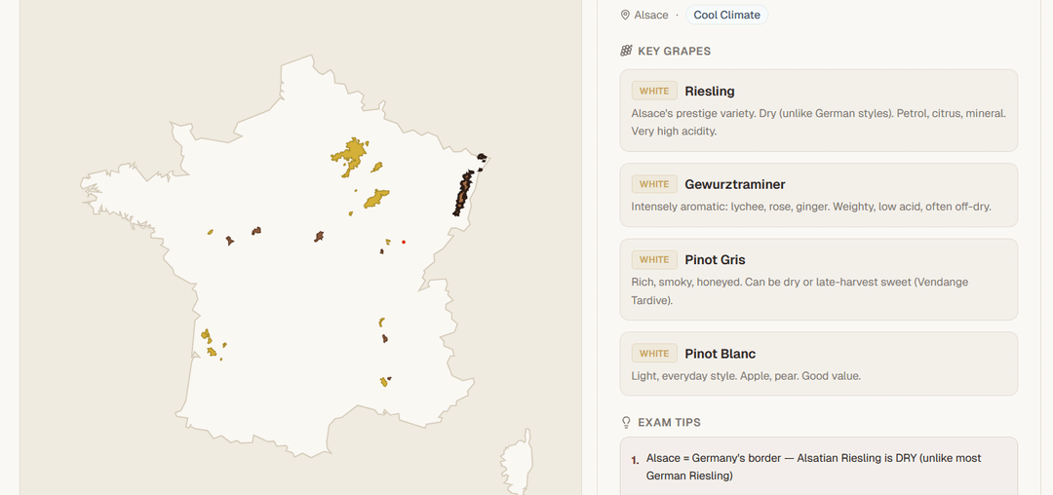The image size is (1053, 495).
Task: Click the grape cluster icon beside Key Grapes
Action: click(626, 51)
